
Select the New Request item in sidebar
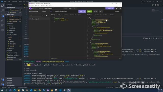[x=39, y=19]
